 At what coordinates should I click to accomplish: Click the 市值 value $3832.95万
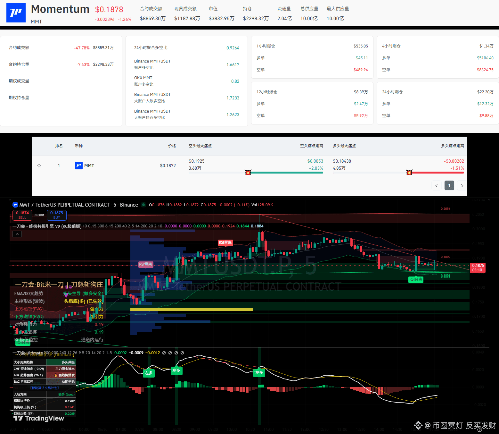coord(222,19)
